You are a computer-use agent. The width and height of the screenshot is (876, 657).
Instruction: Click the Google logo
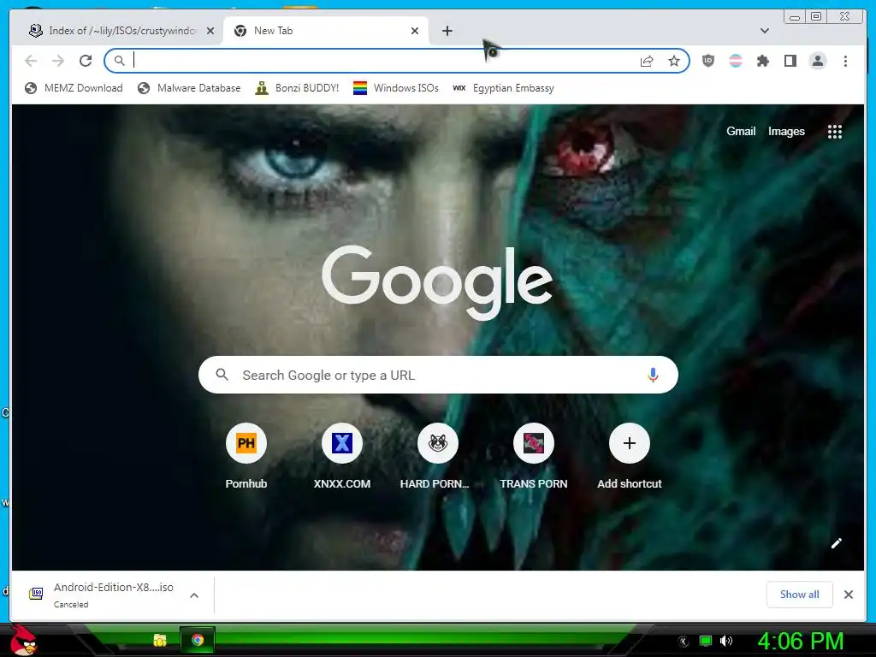[437, 282]
